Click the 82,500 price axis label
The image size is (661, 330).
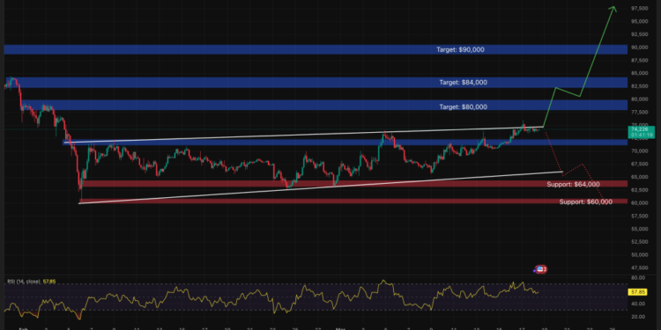(640, 86)
